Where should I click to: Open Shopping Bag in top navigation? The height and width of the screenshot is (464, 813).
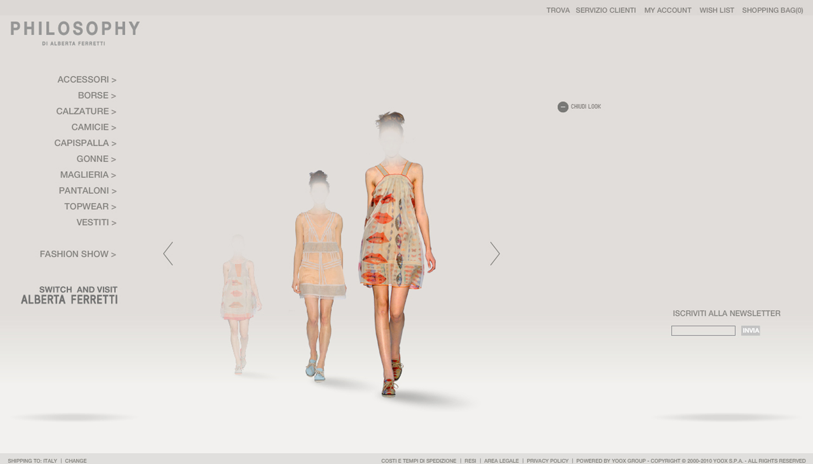[772, 10]
